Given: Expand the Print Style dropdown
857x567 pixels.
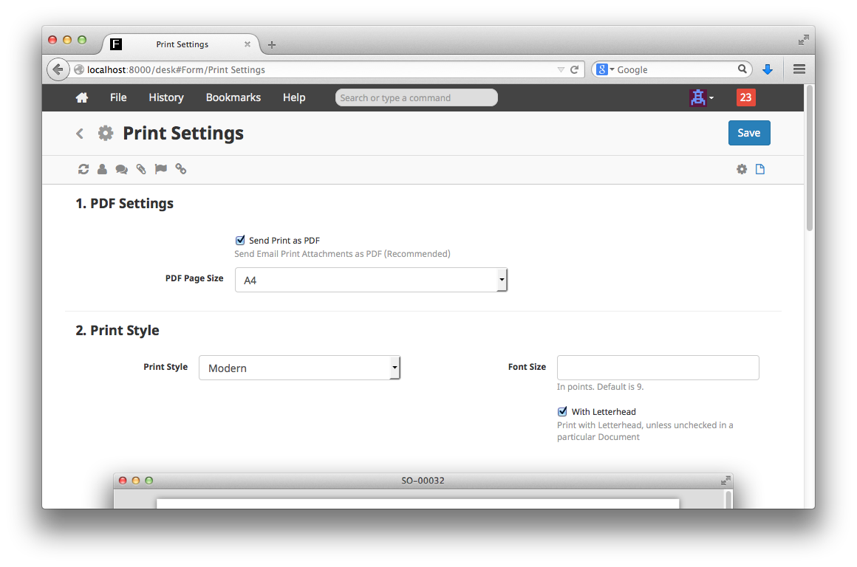Looking at the screenshot, I should (x=299, y=368).
